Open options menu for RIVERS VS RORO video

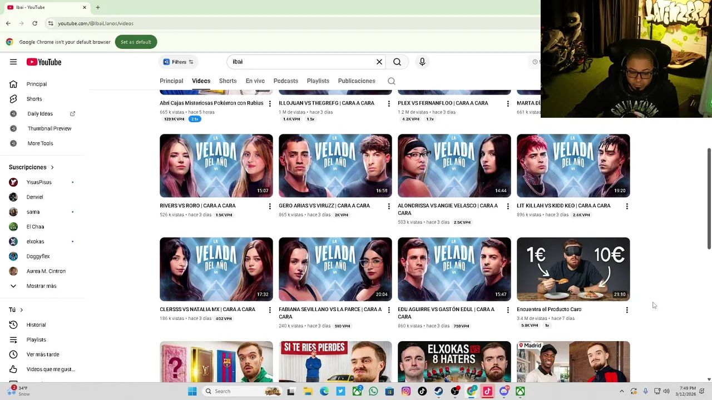pyautogui.click(x=270, y=206)
